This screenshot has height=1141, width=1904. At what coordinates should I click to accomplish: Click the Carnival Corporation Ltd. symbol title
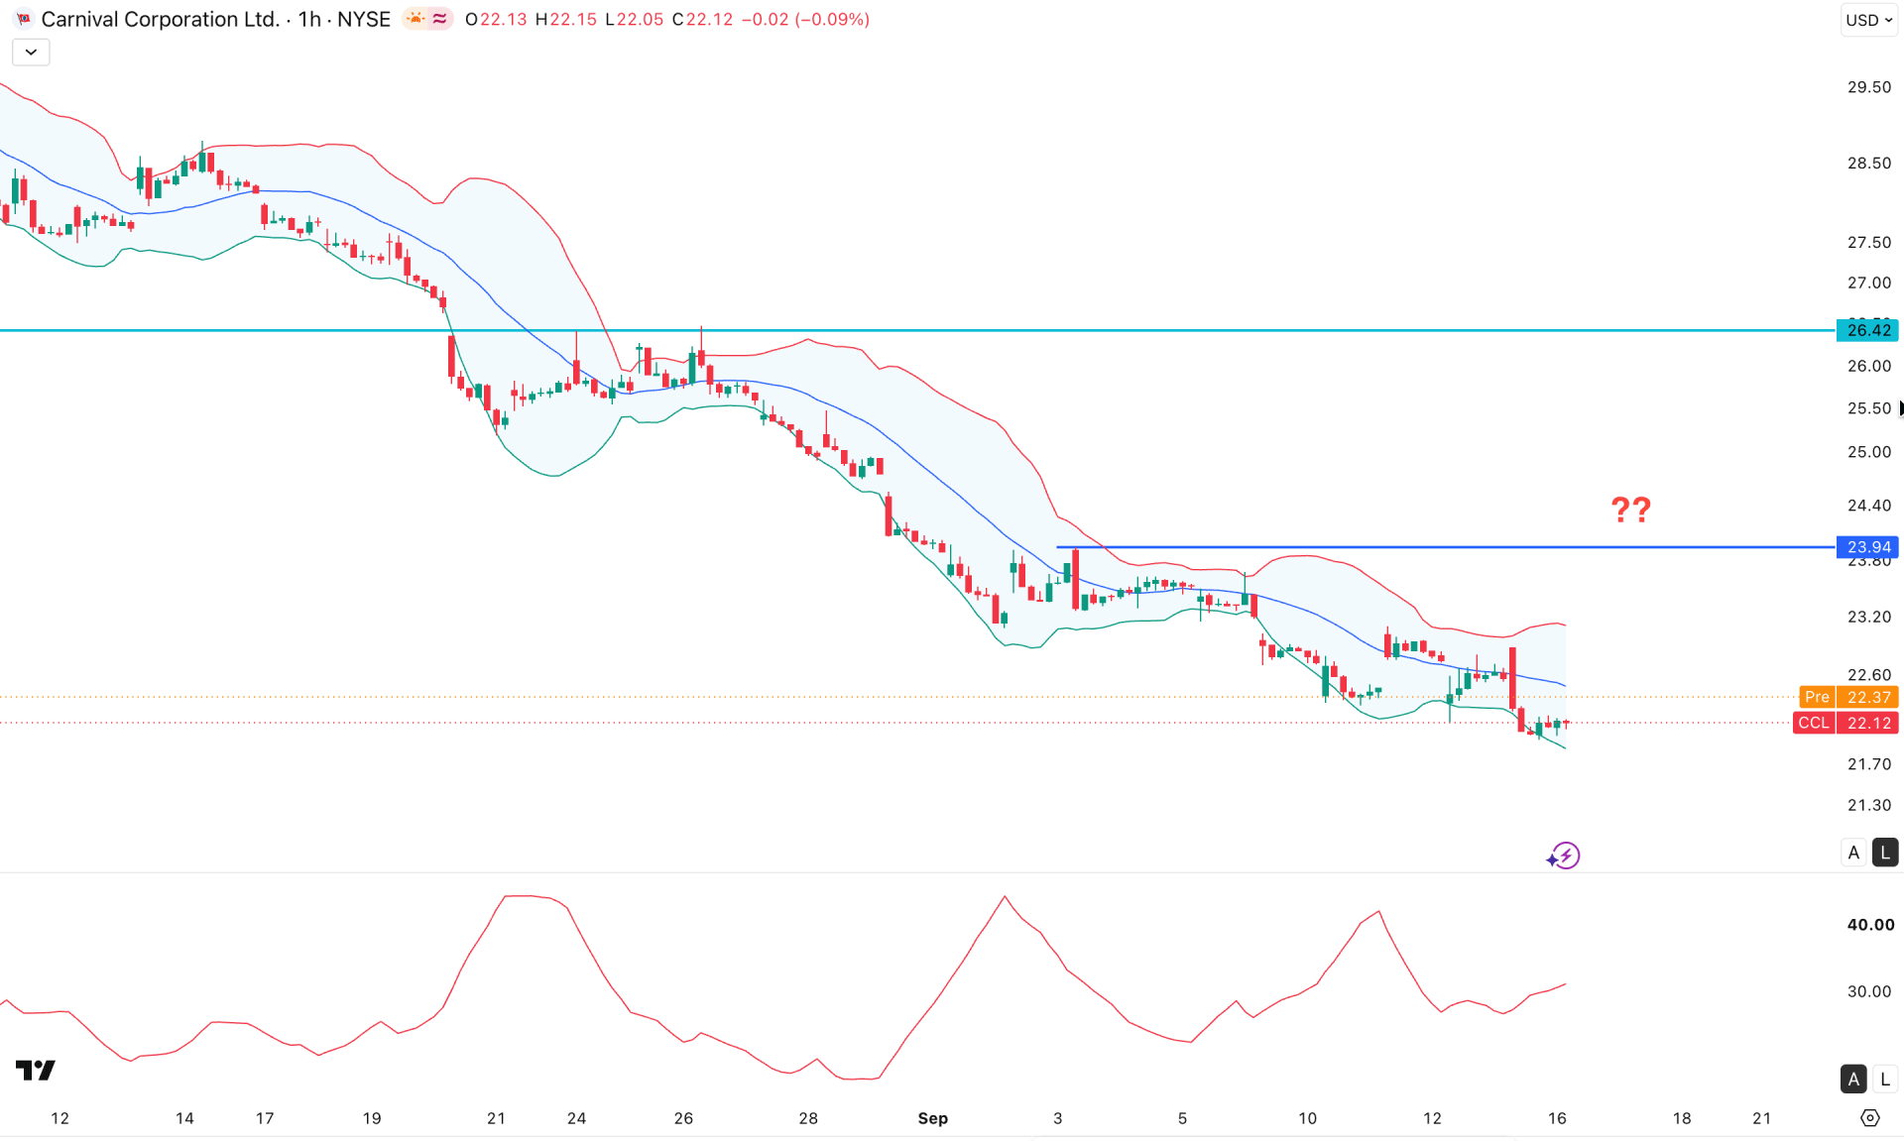tap(160, 20)
